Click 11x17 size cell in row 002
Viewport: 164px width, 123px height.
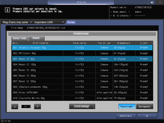pyautogui.click(x=79, y=53)
